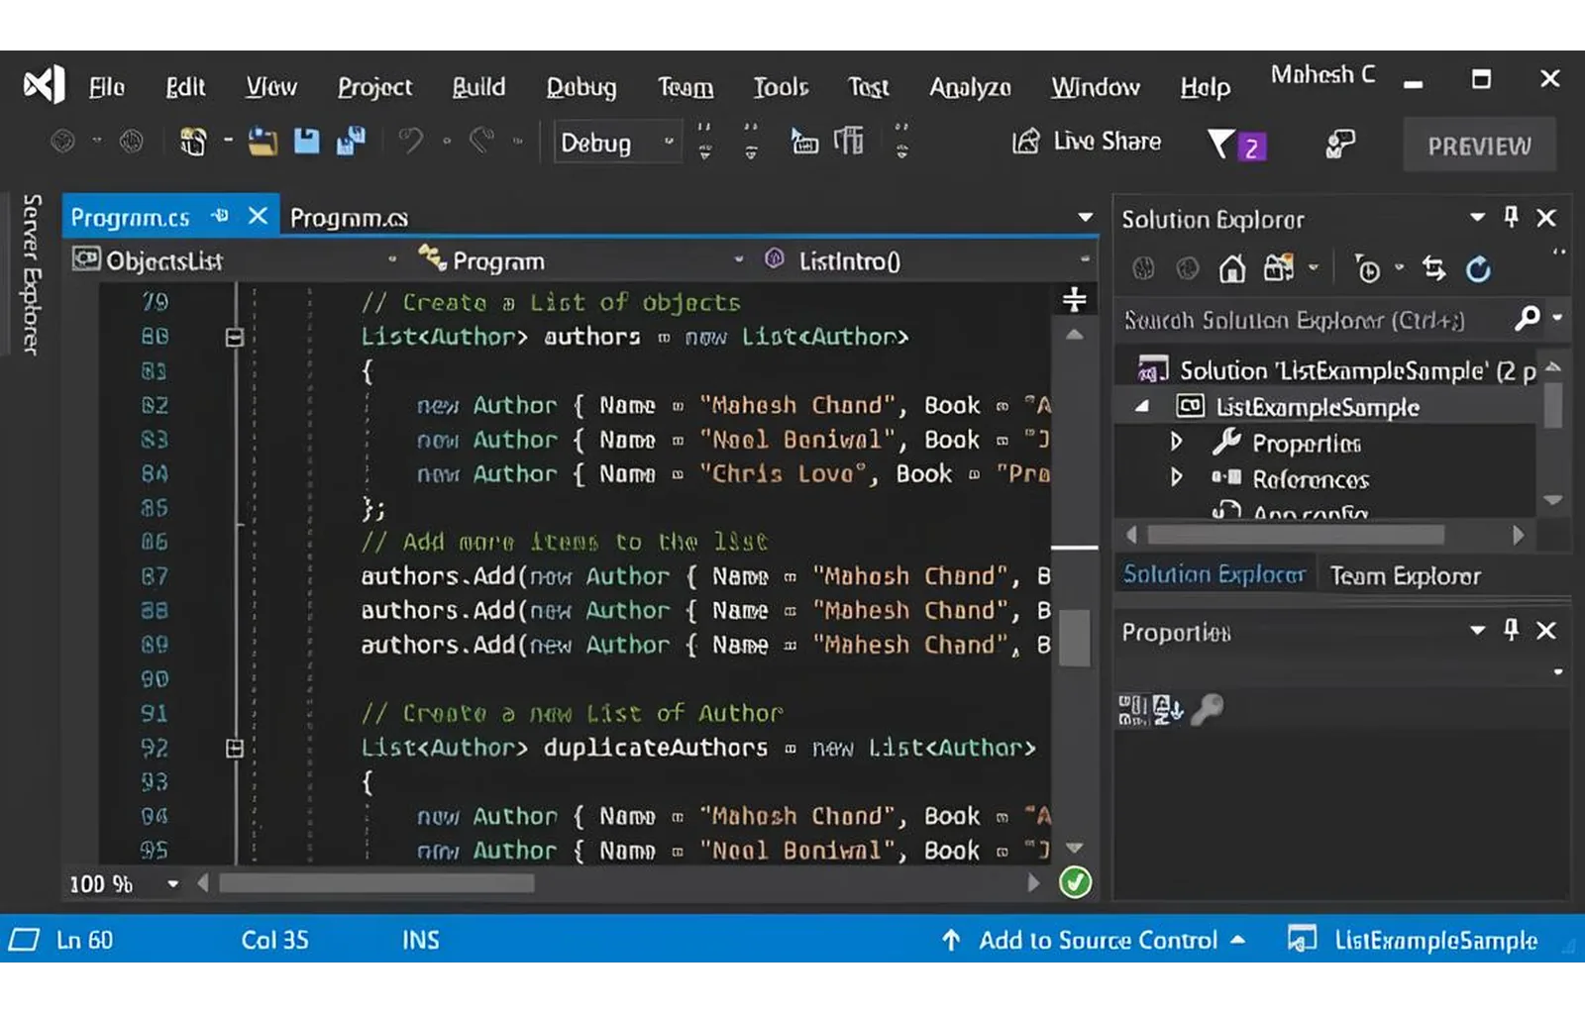
Task: Click the Live Share button
Action: pos(1087,142)
